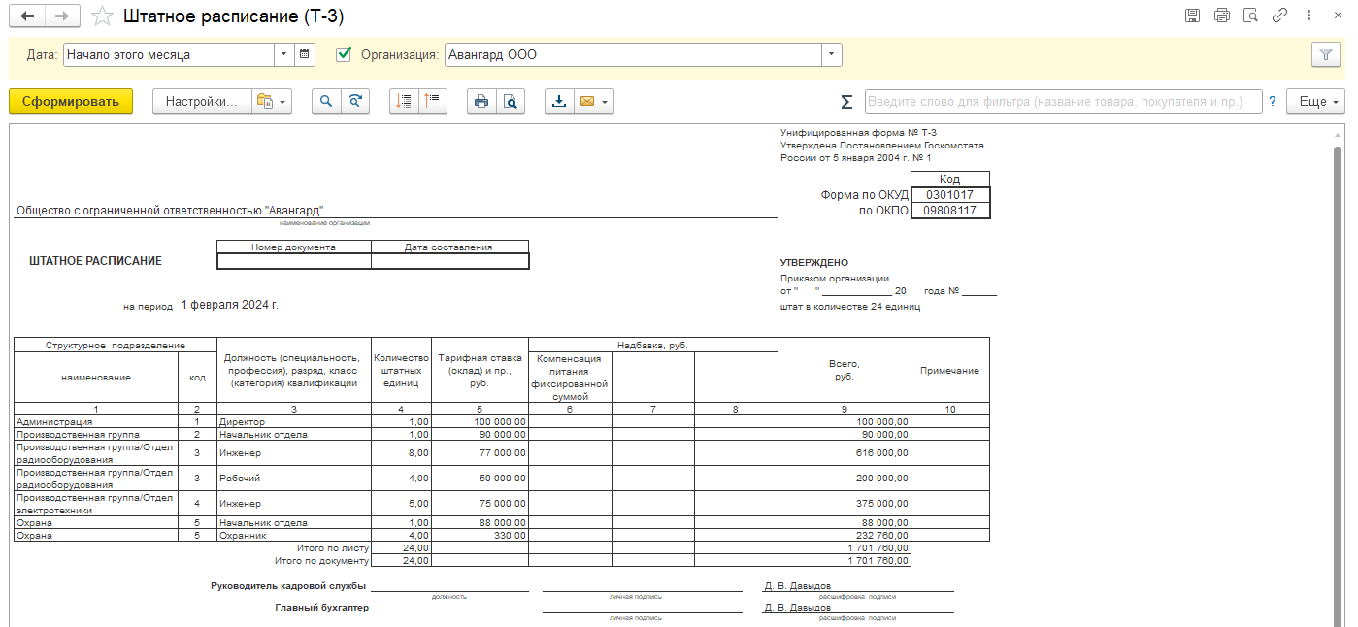The image size is (1358, 627).
Task: Click the Дата составления header cell
Action: [449, 247]
